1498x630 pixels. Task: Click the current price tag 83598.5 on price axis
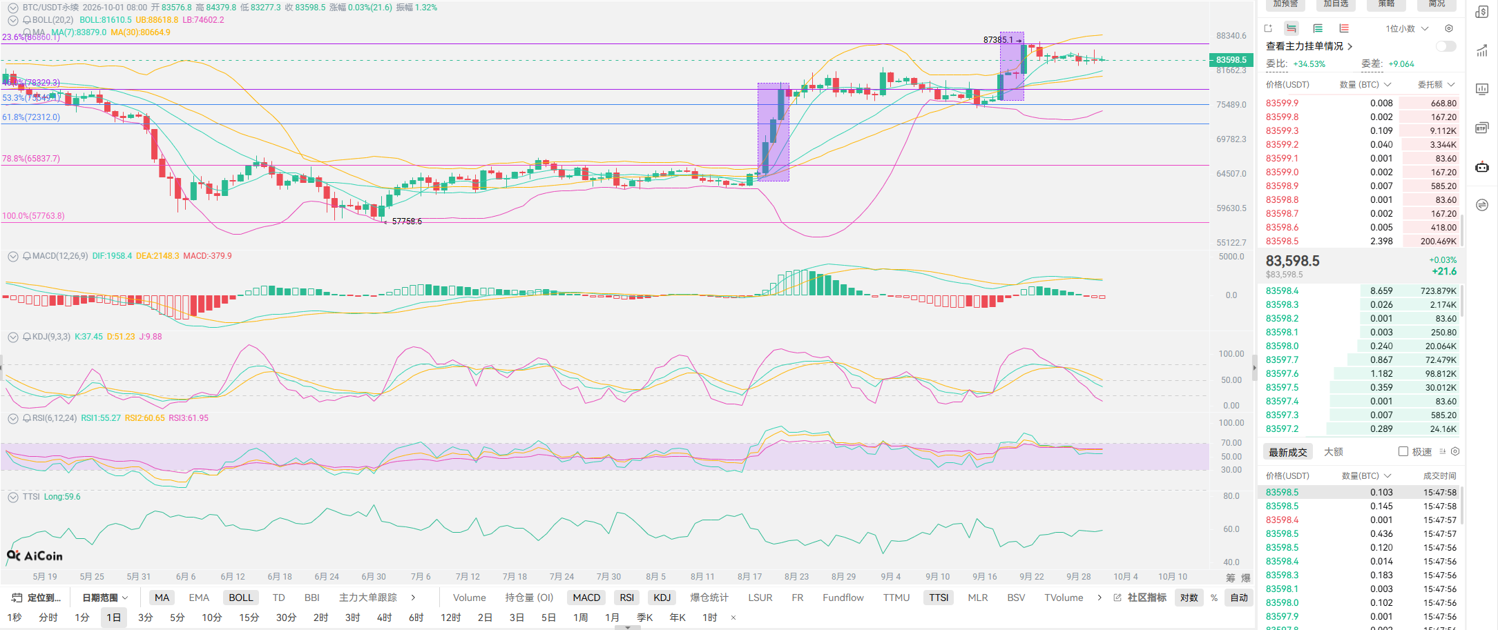(1231, 60)
